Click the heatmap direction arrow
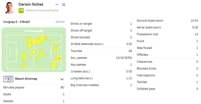201x104 pixels. (x=34, y=31)
